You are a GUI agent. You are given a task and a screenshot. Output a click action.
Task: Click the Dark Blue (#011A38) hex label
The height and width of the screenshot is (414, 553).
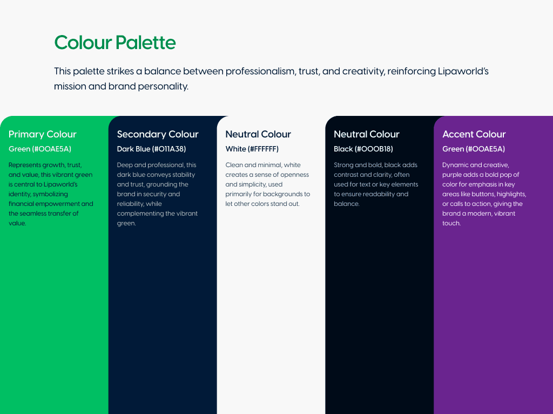151,149
